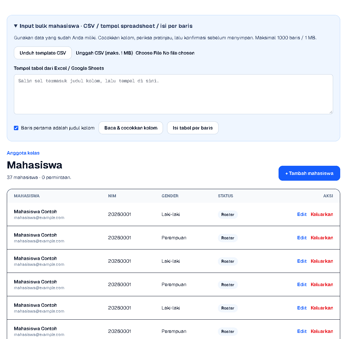Screen dimensions: 347x339
Task: Untick Baris pertama adalah judul kolom
Action: click(x=16, y=128)
